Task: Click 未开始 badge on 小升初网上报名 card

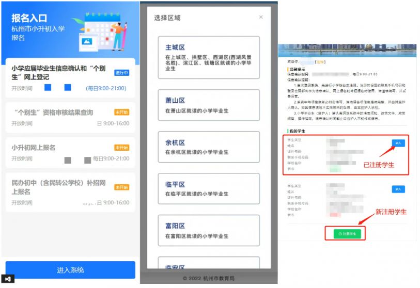Action: pyautogui.click(x=121, y=148)
